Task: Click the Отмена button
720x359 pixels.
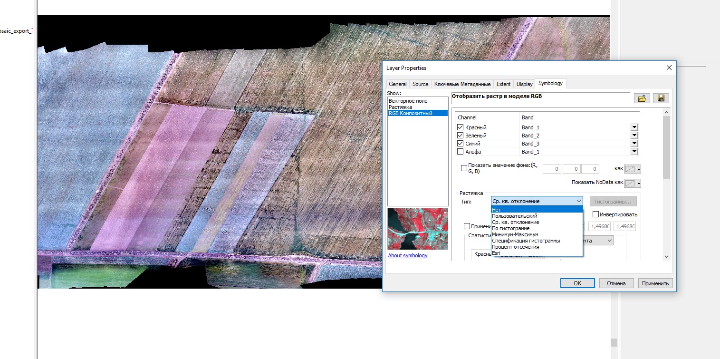Action: pos(616,283)
